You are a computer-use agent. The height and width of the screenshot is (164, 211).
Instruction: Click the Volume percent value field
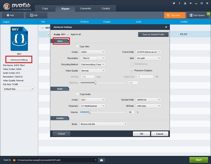click(x=131, y=112)
